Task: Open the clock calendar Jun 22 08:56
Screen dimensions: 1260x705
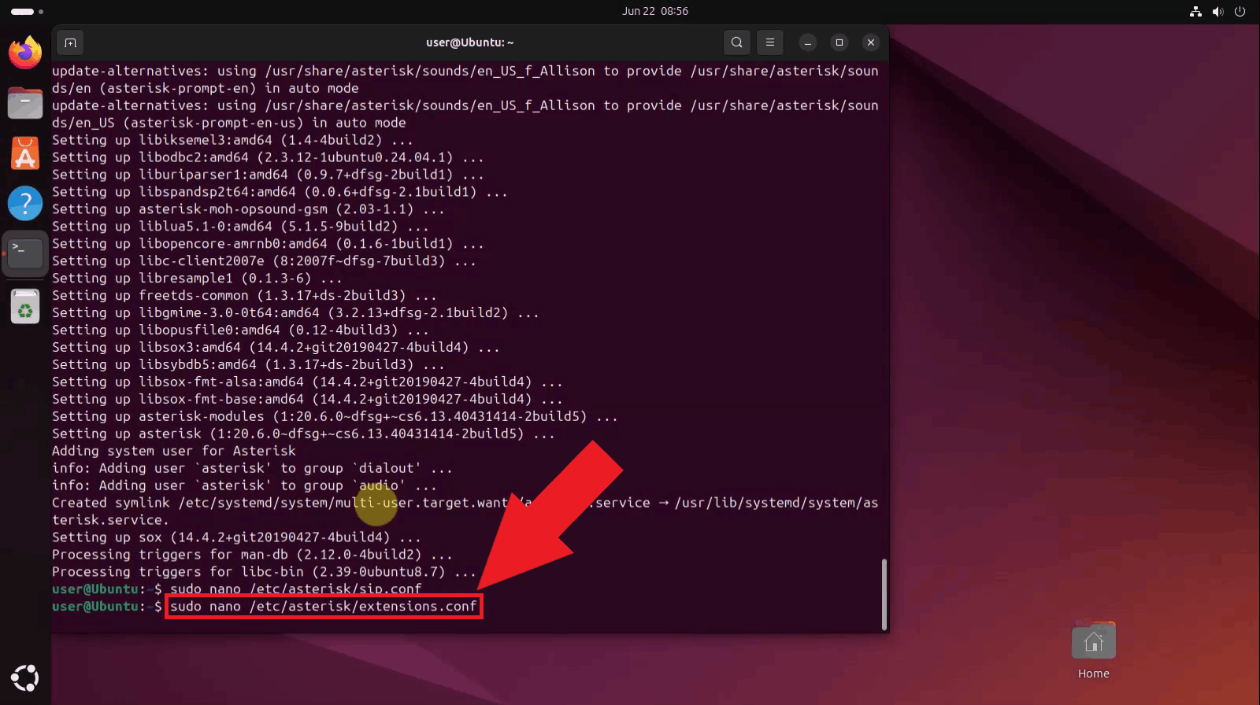Action: [655, 11]
